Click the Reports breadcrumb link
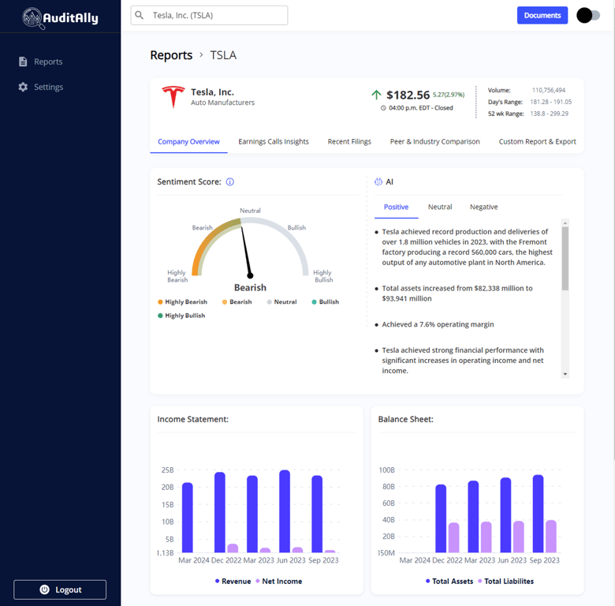The width and height of the screenshot is (615, 606). point(171,55)
